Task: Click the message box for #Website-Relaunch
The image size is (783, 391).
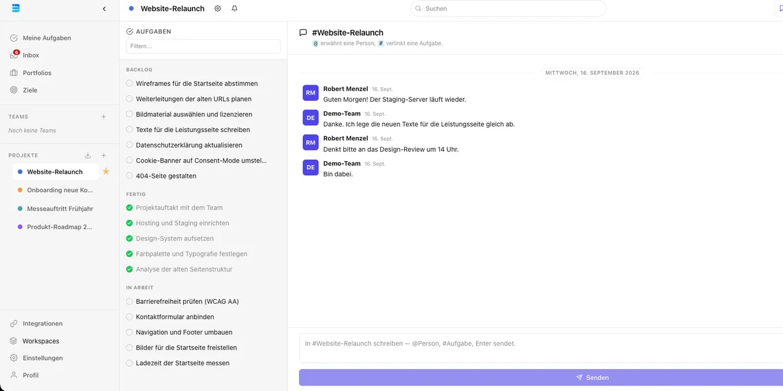Action: 541,347
